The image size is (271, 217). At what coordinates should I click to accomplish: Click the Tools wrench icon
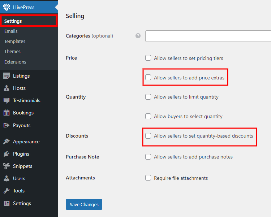pos(7,191)
